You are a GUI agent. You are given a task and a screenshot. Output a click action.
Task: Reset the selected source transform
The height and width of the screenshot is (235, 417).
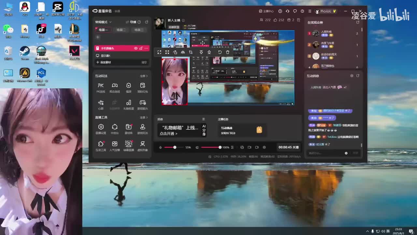pyautogui.click(x=220, y=52)
